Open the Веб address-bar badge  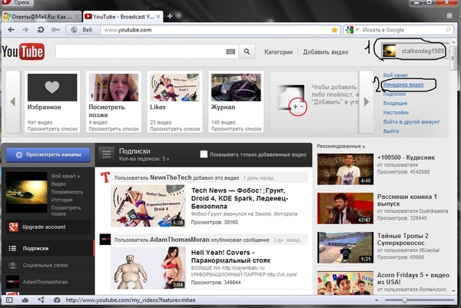[83, 30]
